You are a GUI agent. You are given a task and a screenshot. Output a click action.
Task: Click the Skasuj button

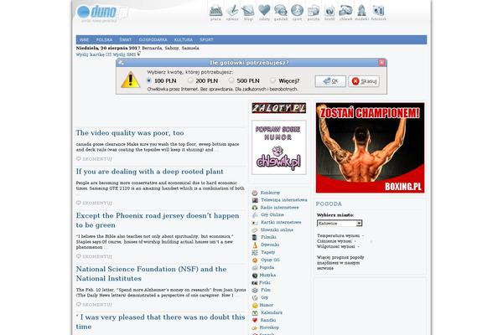tap(364, 81)
